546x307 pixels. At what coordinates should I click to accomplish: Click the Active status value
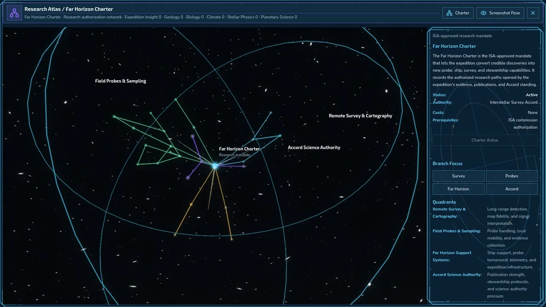pyautogui.click(x=531, y=95)
